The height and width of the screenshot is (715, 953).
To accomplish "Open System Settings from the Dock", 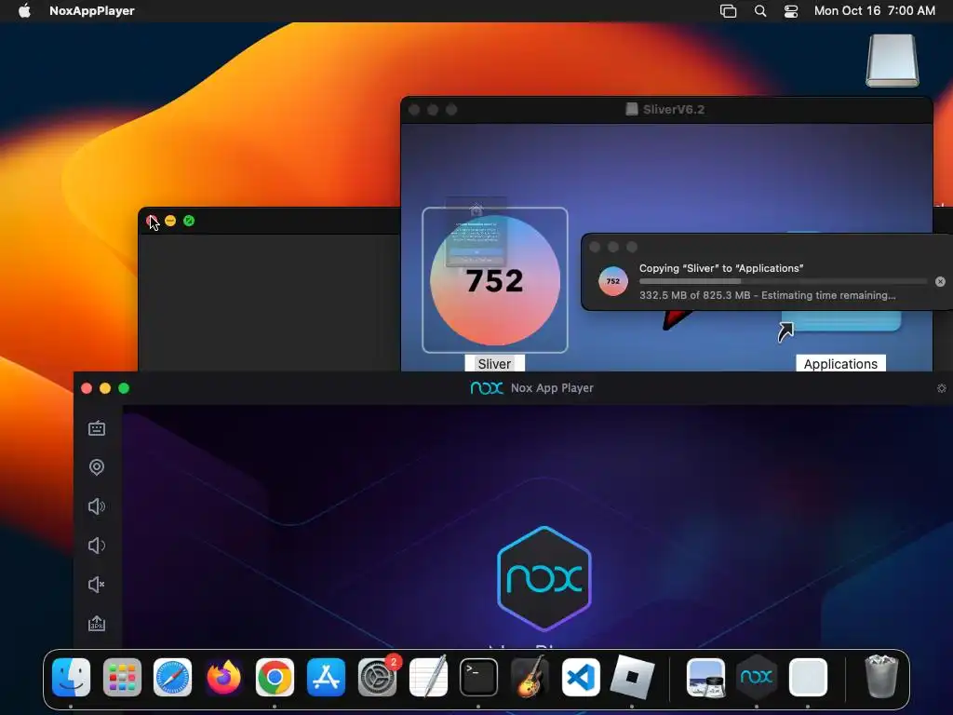I will (x=377, y=677).
